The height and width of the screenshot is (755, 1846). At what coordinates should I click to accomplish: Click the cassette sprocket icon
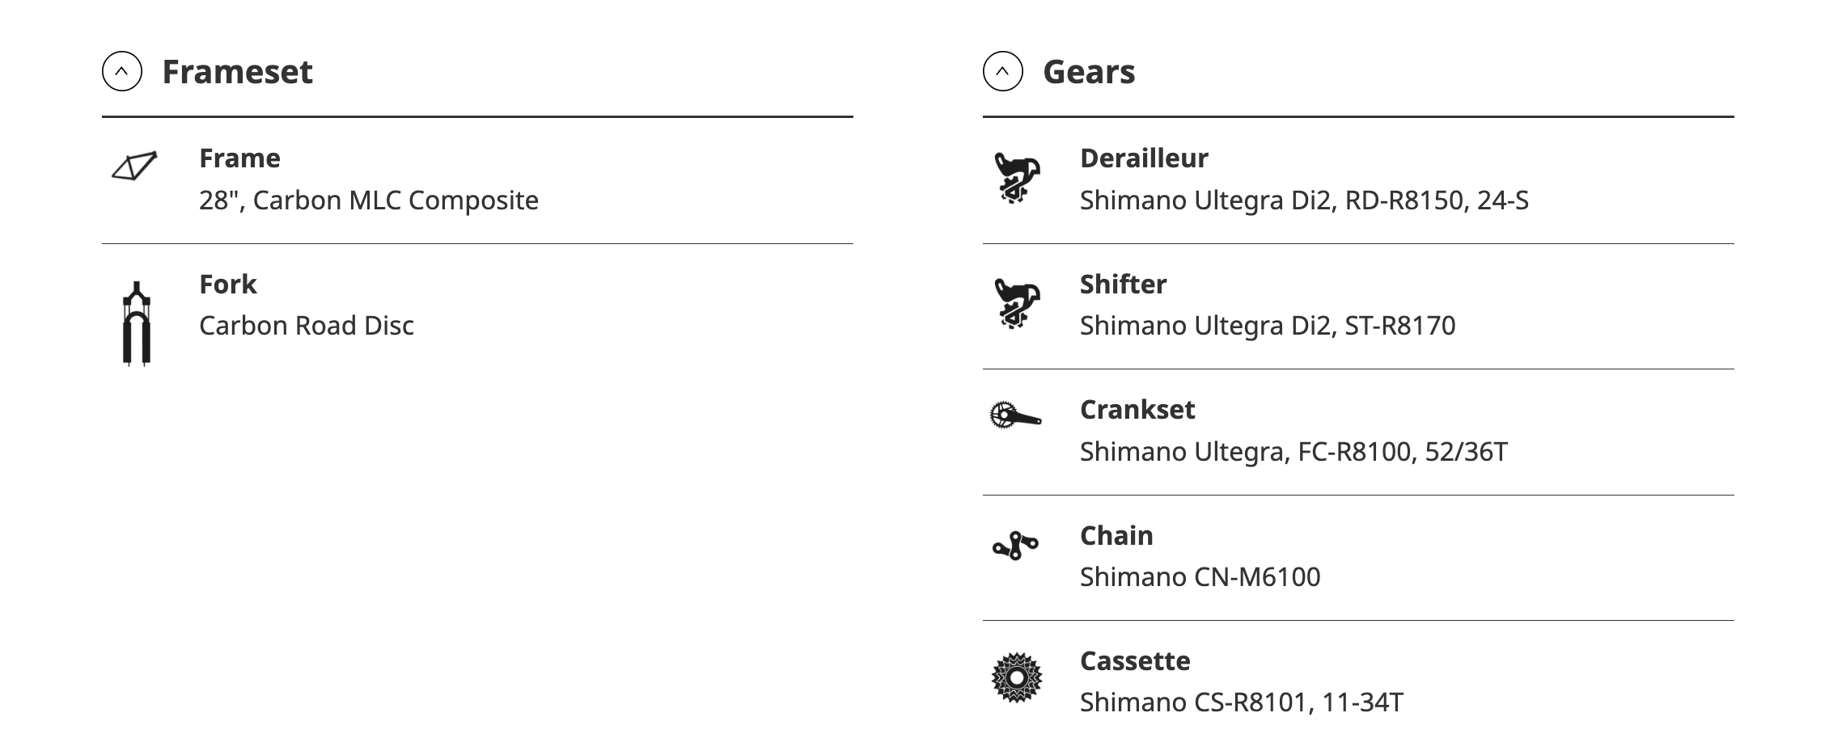pyautogui.click(x=1017, y=677)
